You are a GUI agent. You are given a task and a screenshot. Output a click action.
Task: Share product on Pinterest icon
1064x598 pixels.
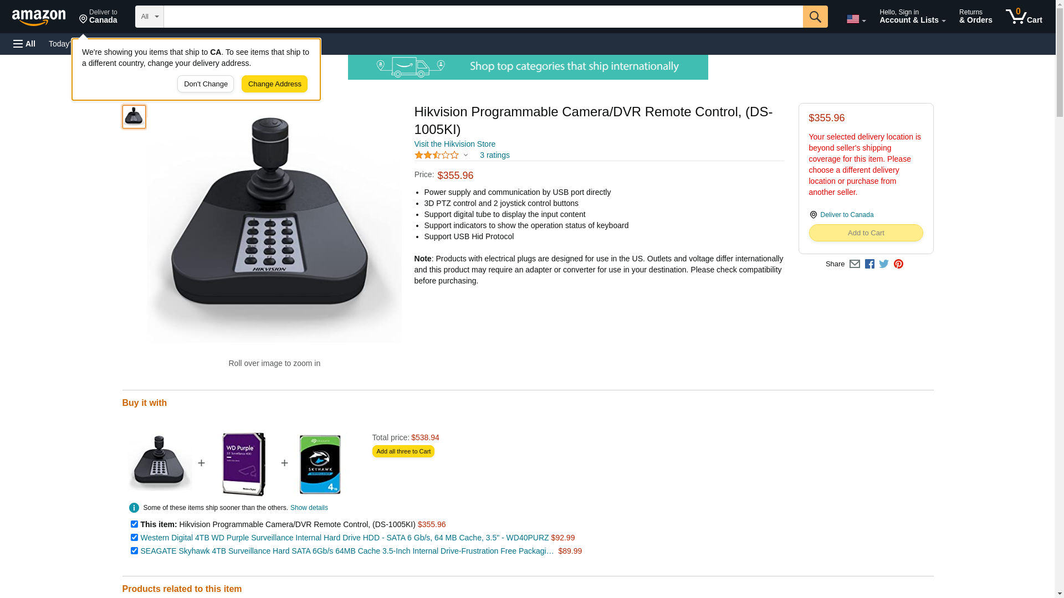coord(898,264)
